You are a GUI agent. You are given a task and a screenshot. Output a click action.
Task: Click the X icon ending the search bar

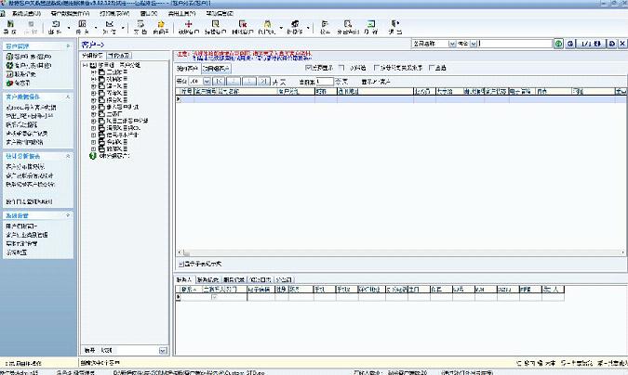622,44
